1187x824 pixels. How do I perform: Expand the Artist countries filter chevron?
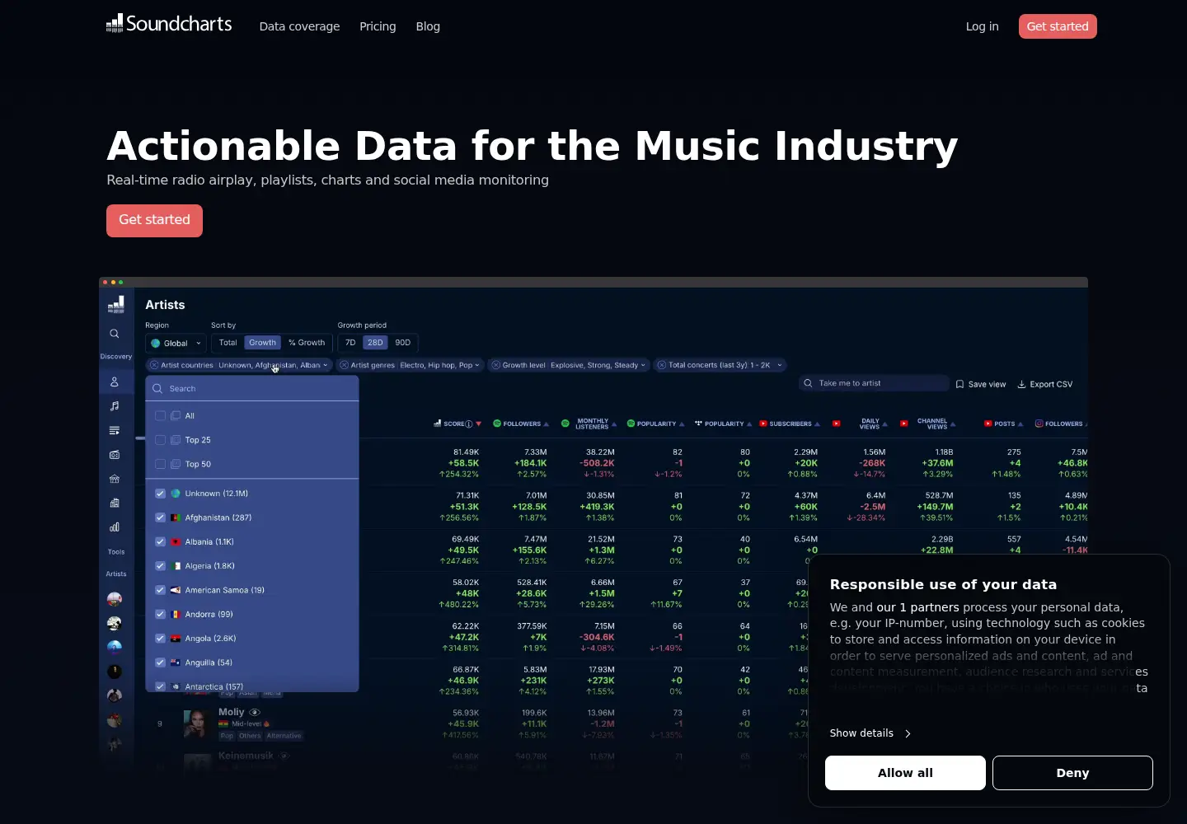(x=326, y=365)
